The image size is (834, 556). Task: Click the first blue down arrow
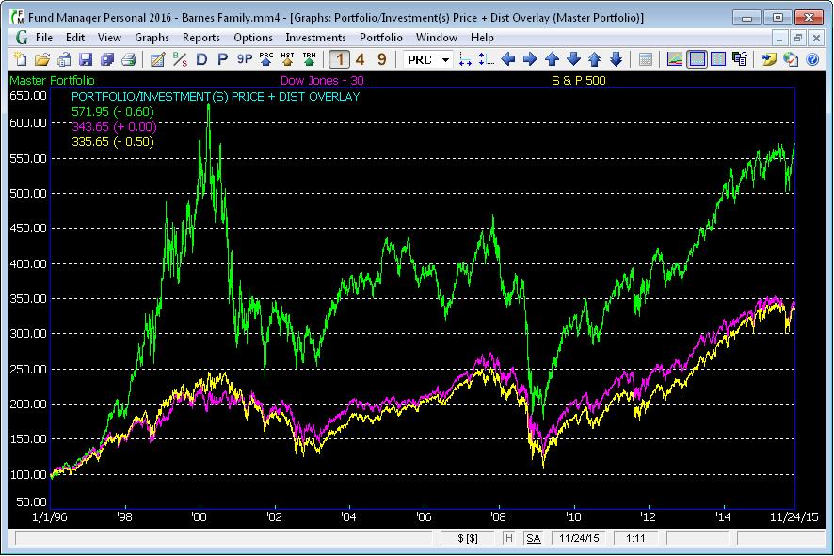(x=573, y=59)
